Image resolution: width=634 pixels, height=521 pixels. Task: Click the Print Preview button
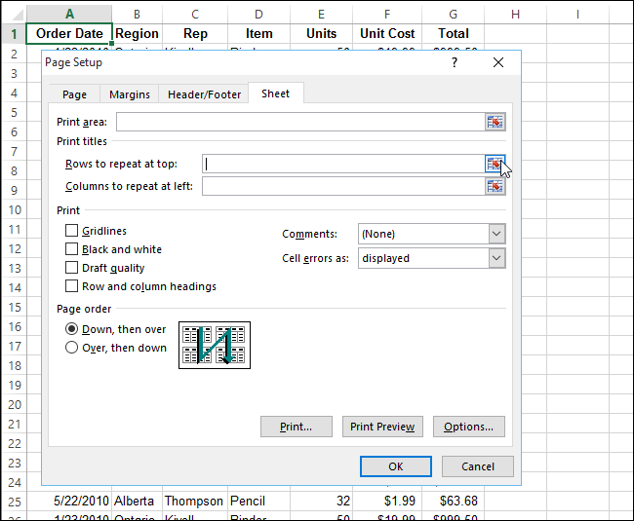tap(382, 427)
